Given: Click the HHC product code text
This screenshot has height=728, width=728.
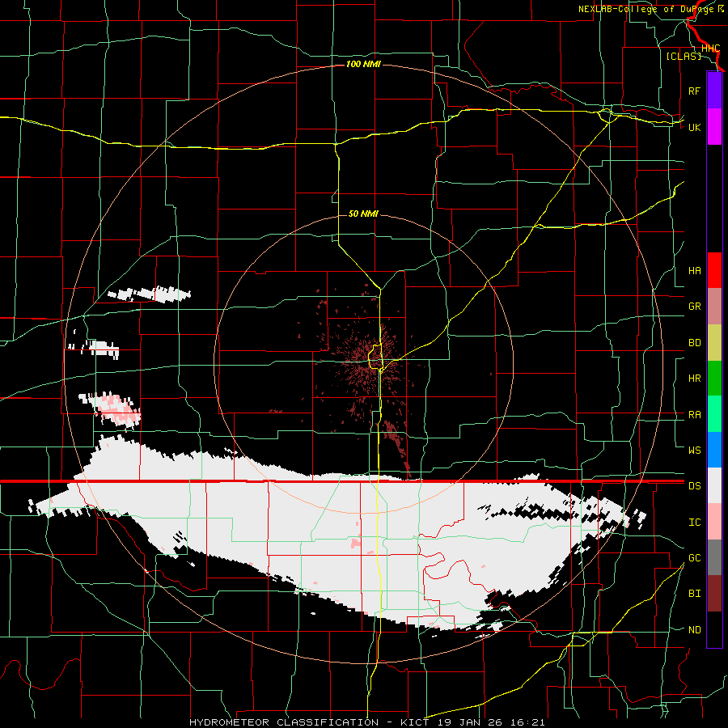Looking at the screenshot, I should [x=710, y=49].
